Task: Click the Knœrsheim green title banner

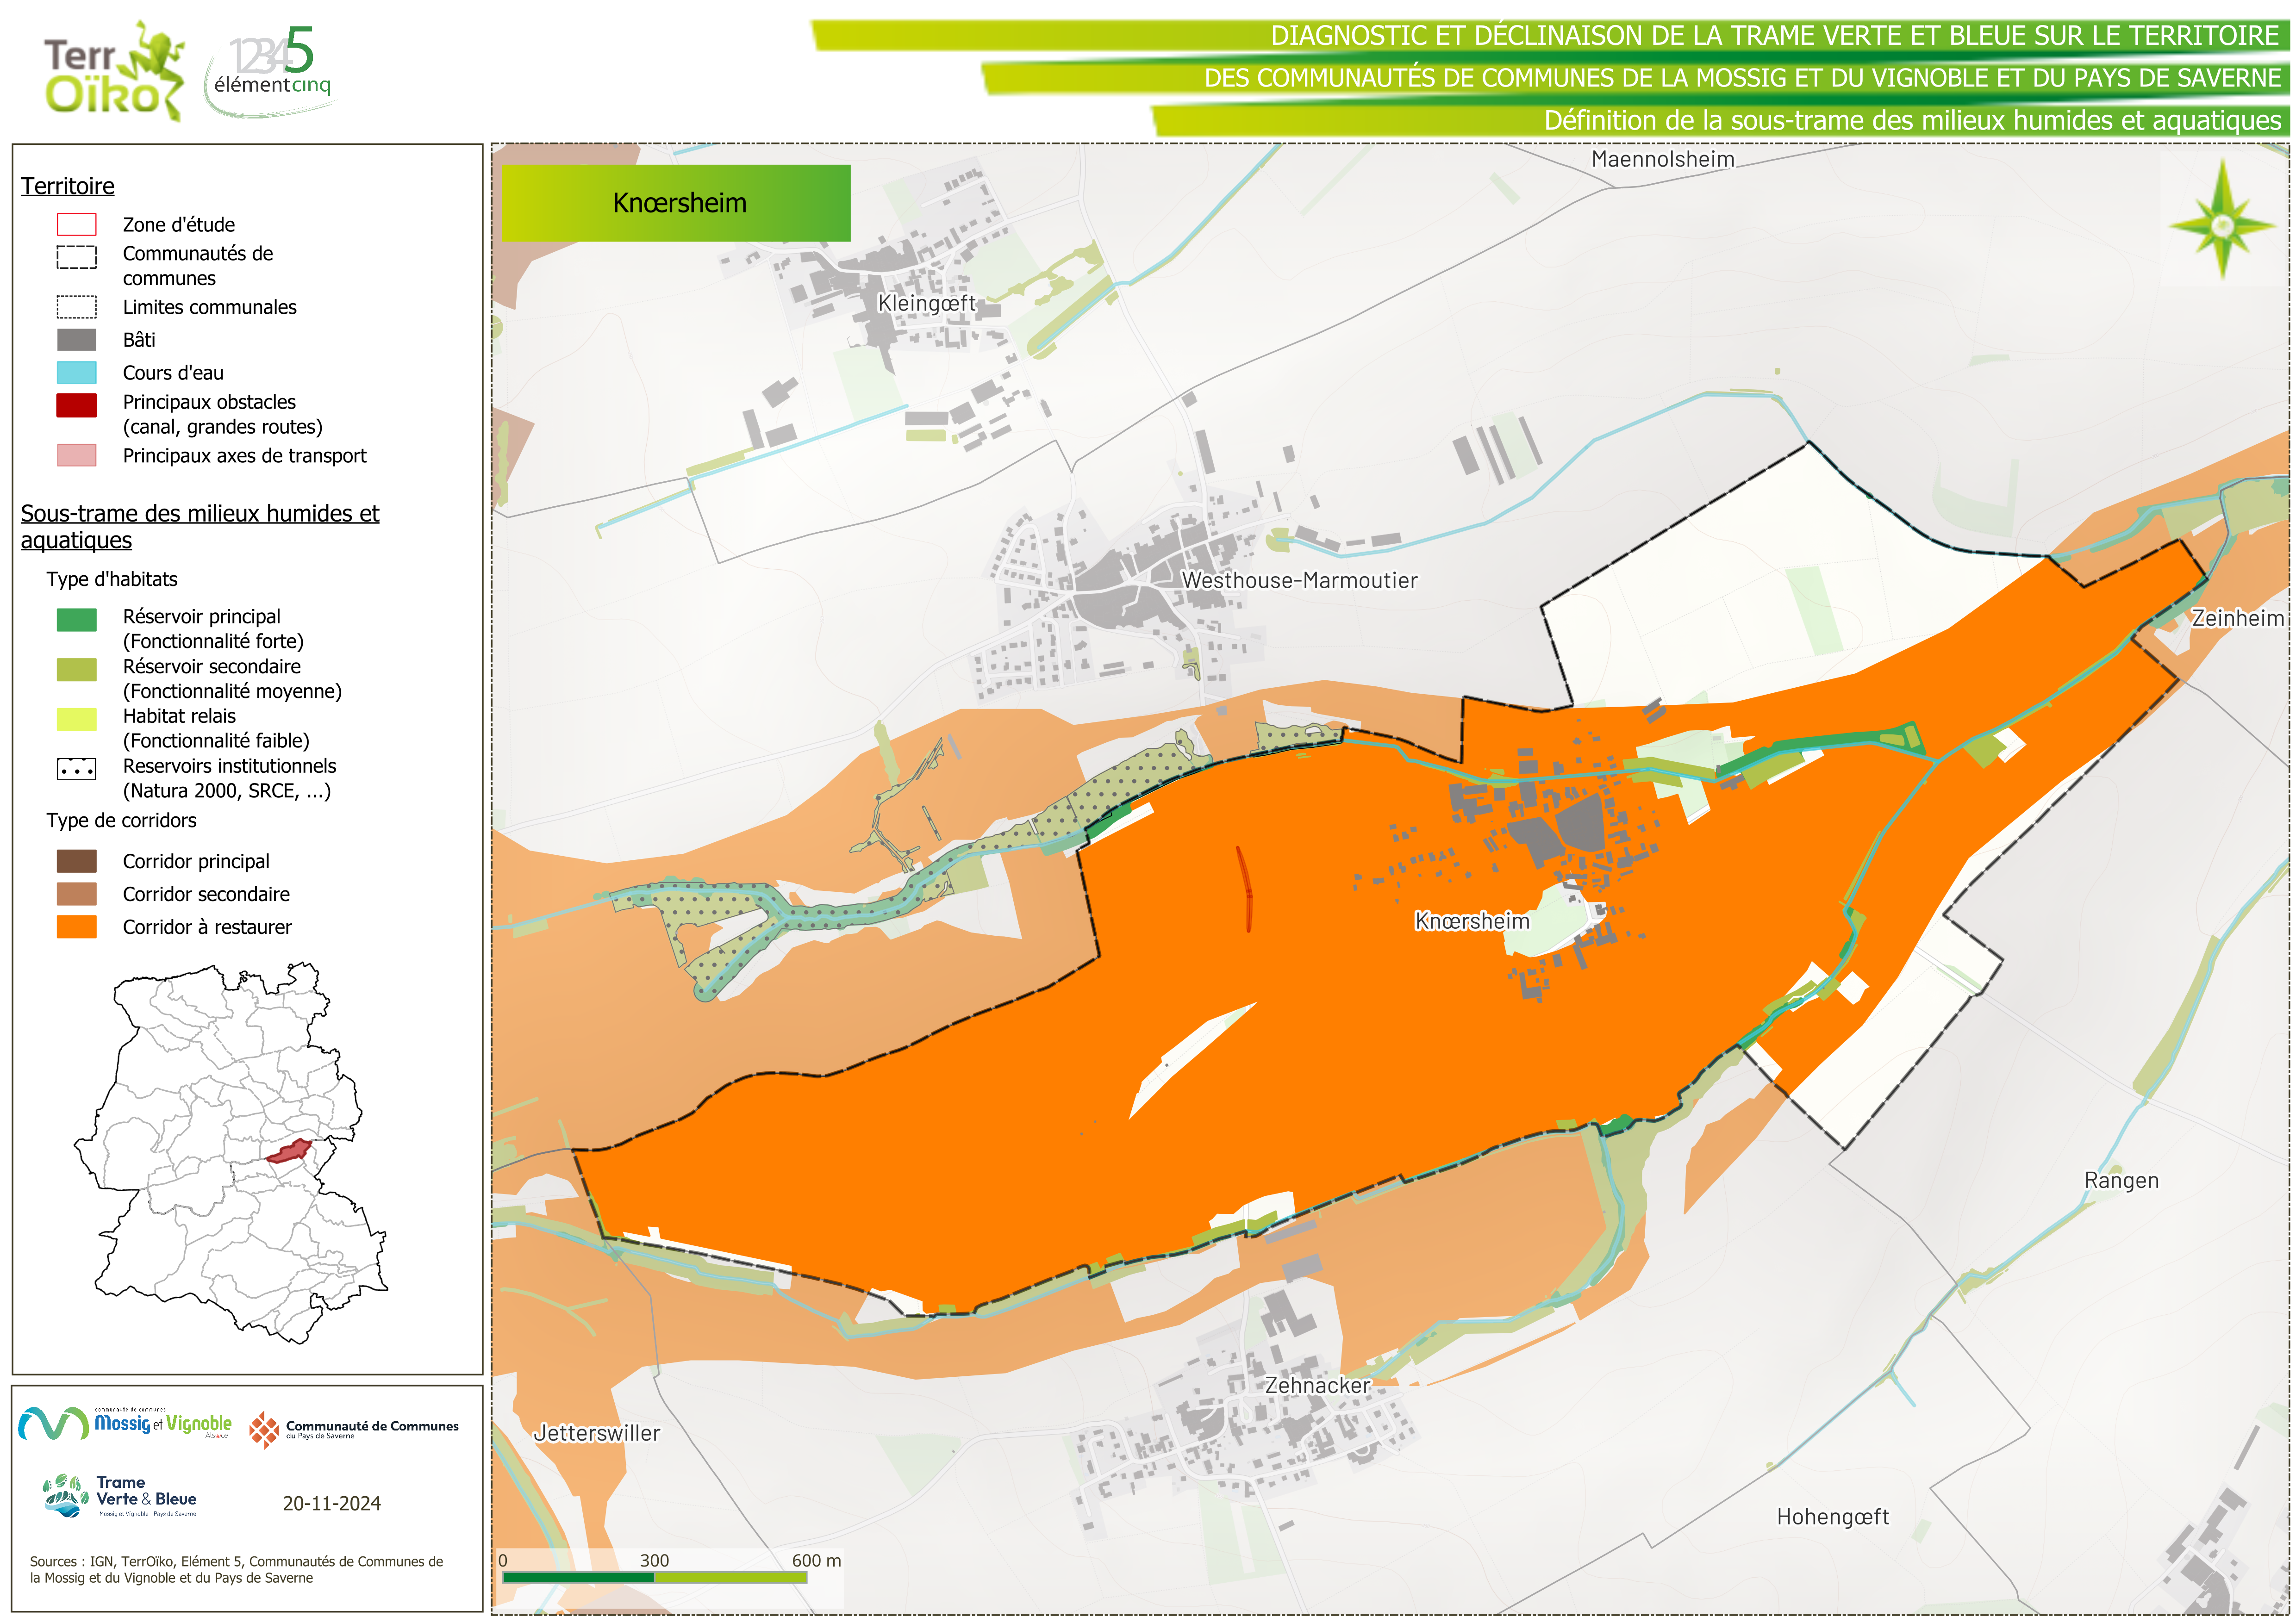Action: (676, 203)
